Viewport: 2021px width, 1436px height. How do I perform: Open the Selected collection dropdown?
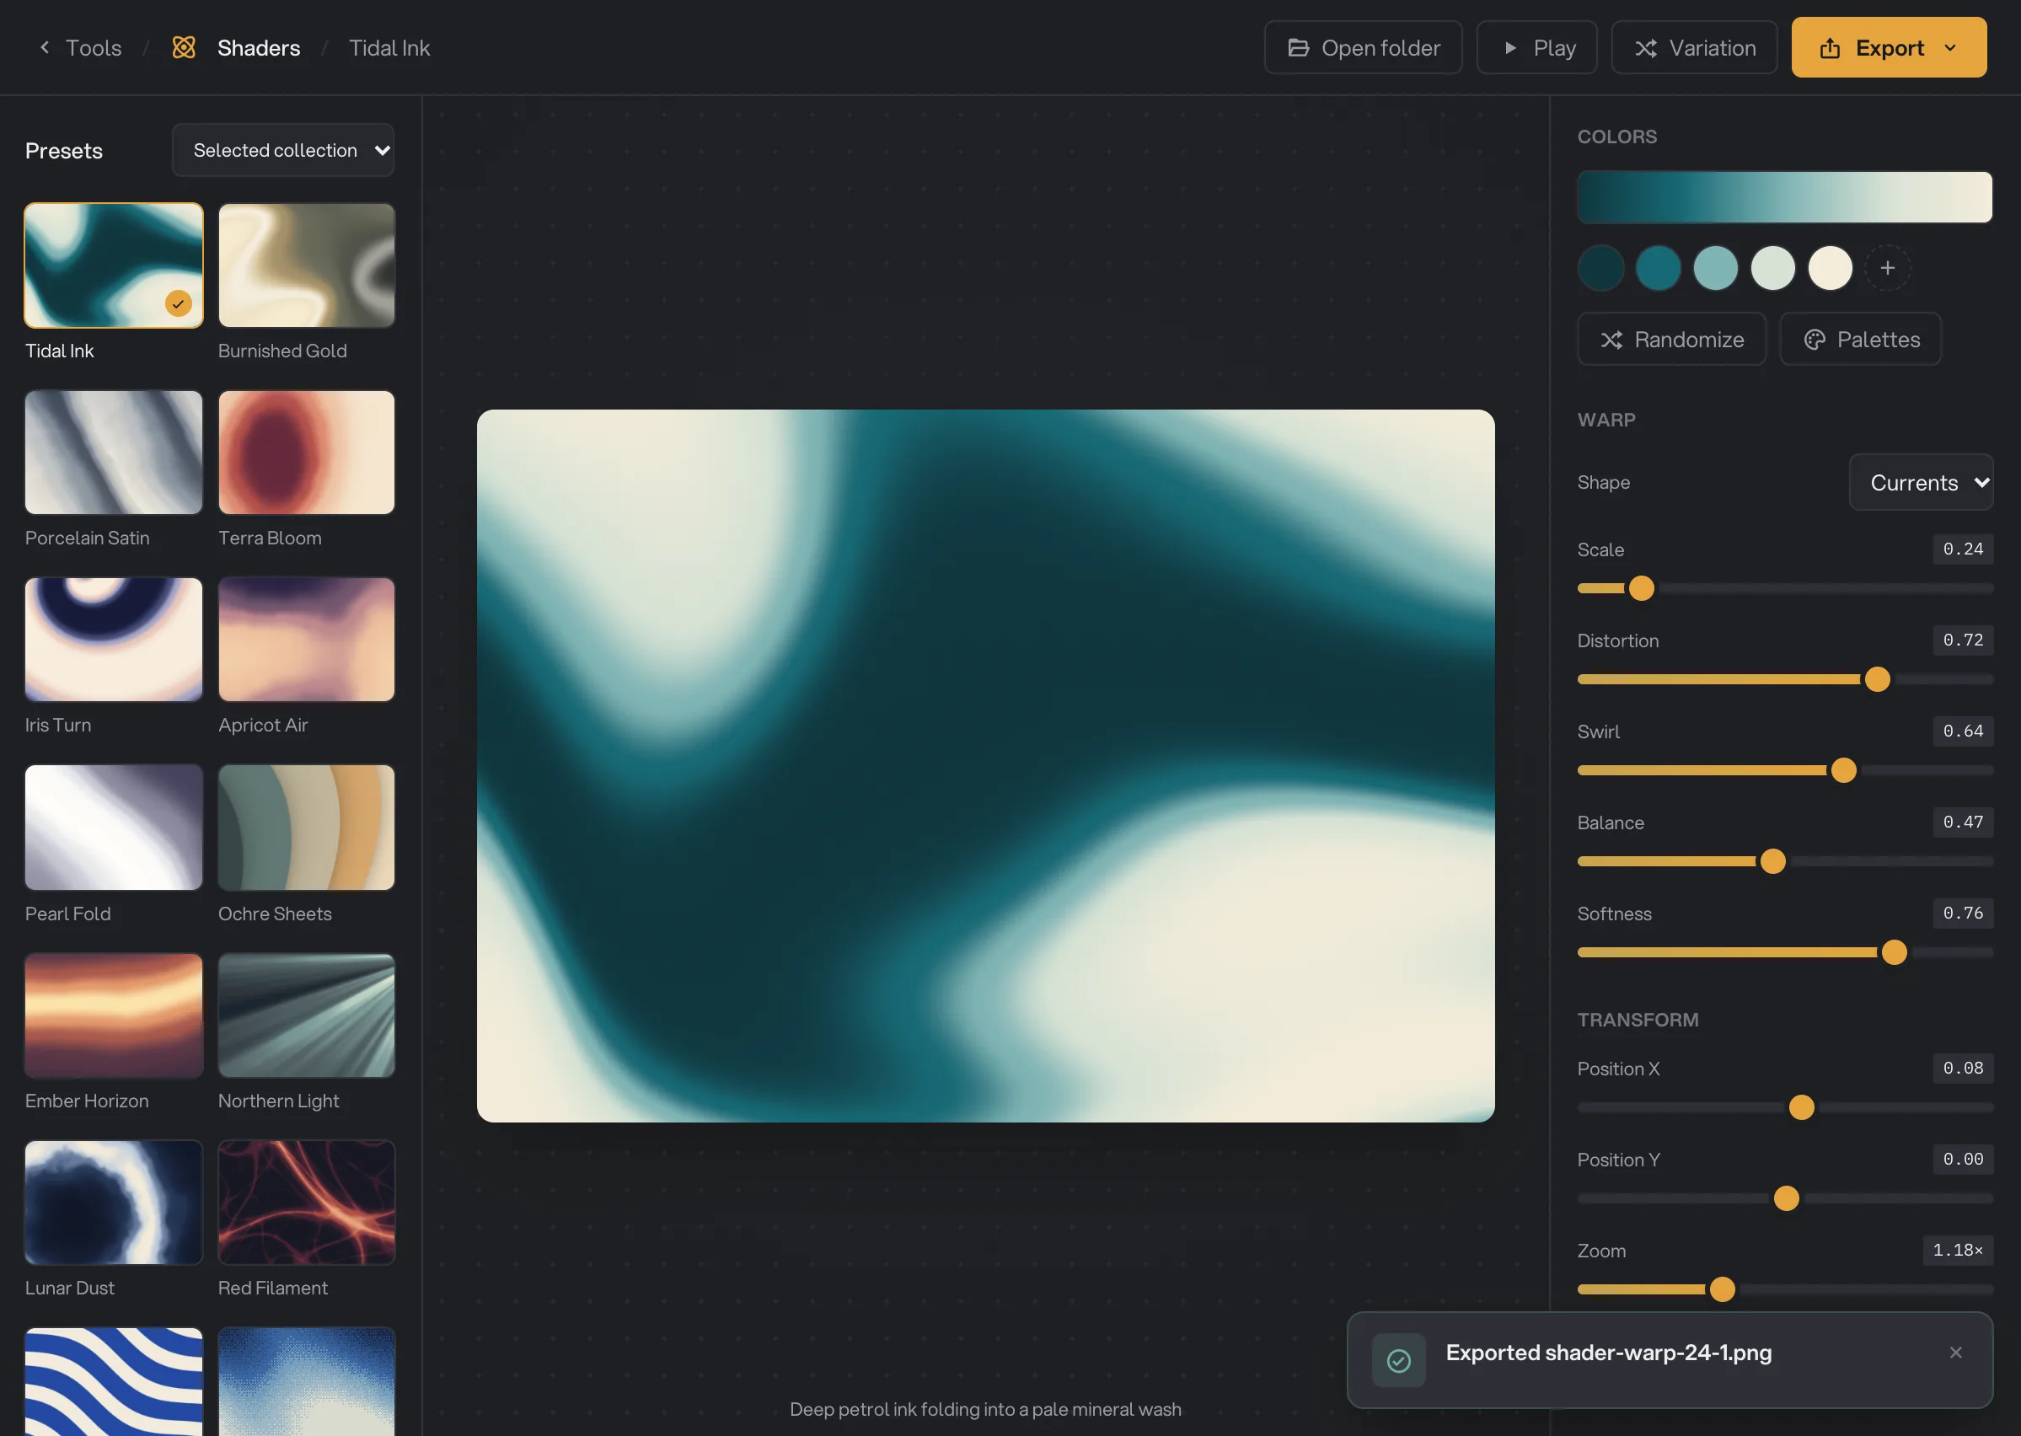[283, 149]
